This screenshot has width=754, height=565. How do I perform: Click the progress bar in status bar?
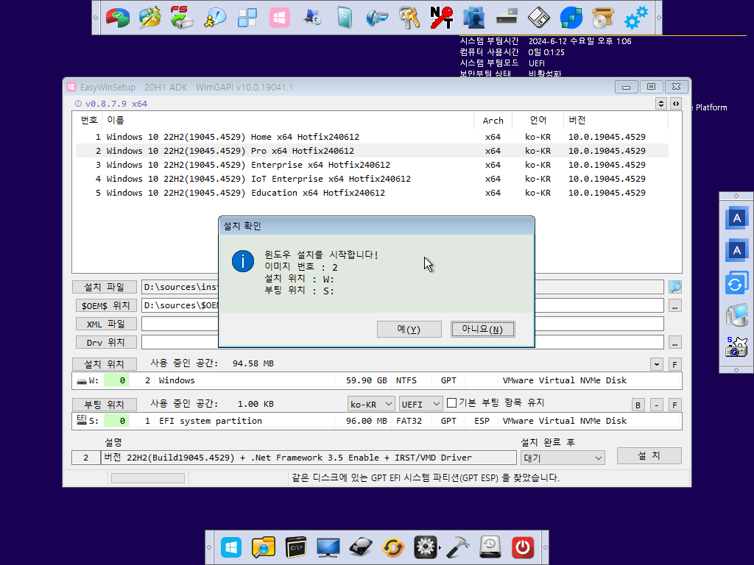click(147, 478)
